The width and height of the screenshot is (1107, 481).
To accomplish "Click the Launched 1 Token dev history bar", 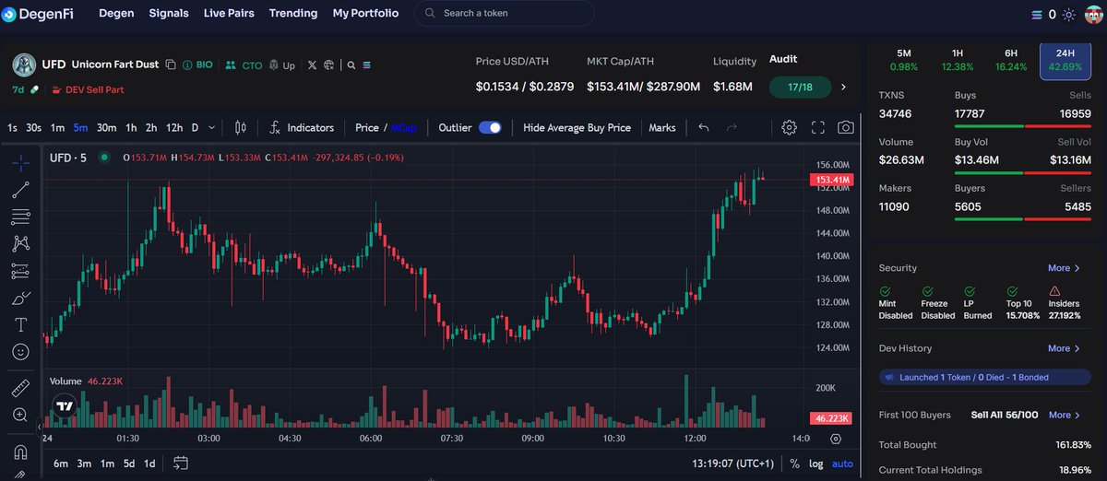I will tap(982, 377).
